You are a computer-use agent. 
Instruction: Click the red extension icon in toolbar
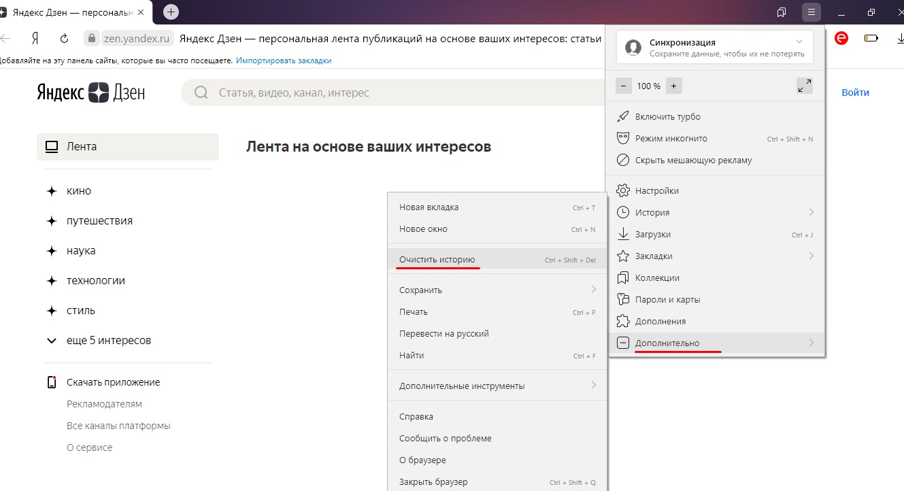pyautogui.click(x=841, y=39)
